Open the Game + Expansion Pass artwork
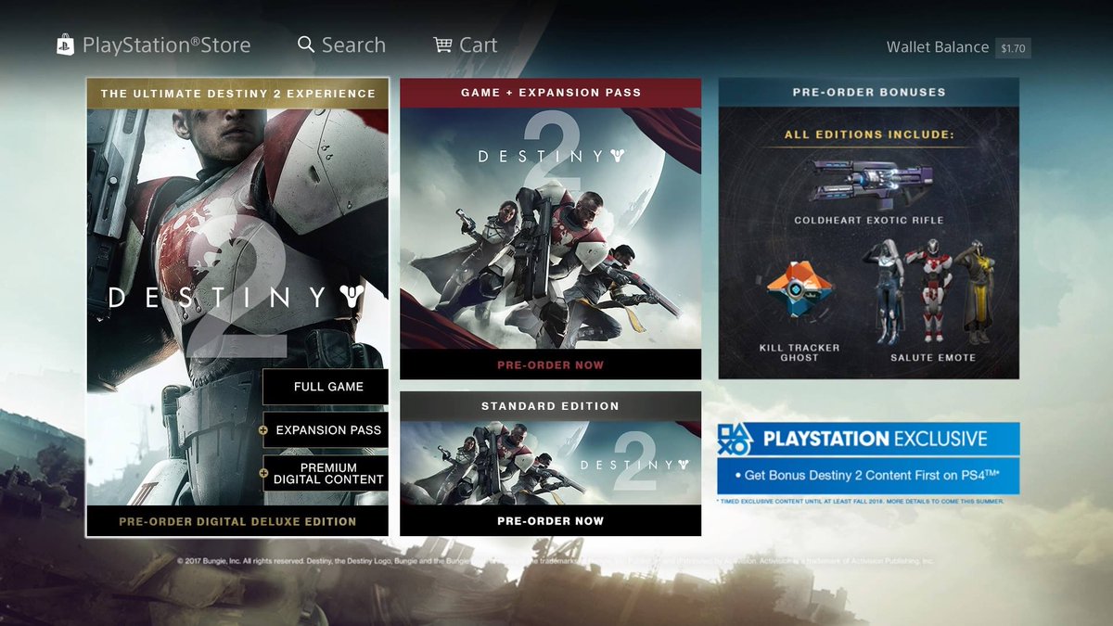The width and height of the screenshot is (1113, 626). point(550,228)
